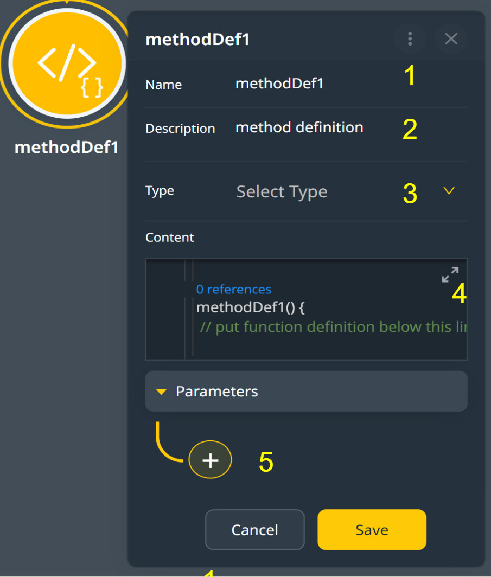Expand the Content code editor to fullscreen

[x=450, y=274]
